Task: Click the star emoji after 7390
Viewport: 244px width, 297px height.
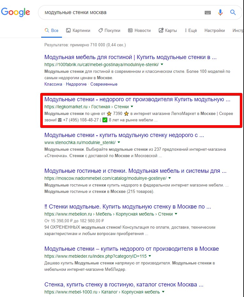Action: point(126,114)
